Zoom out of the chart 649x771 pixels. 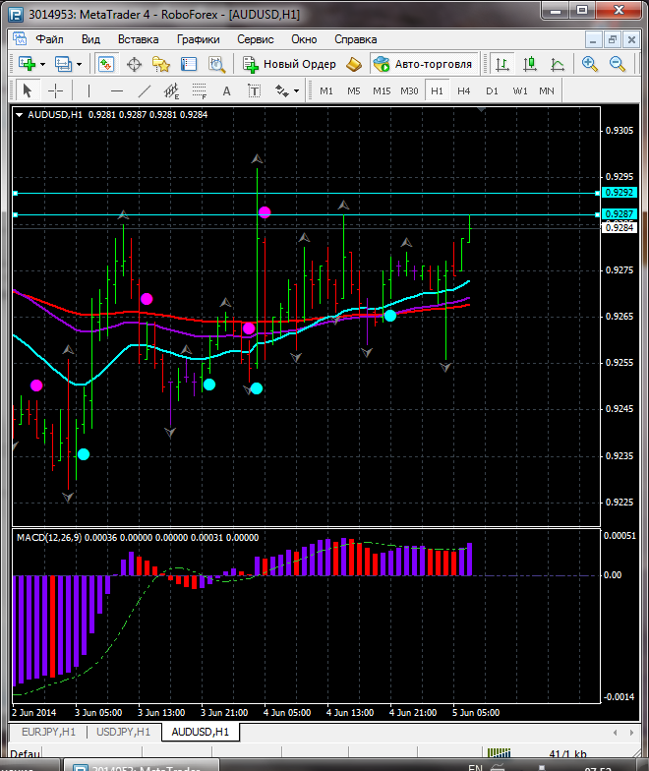tap(619, 64)
